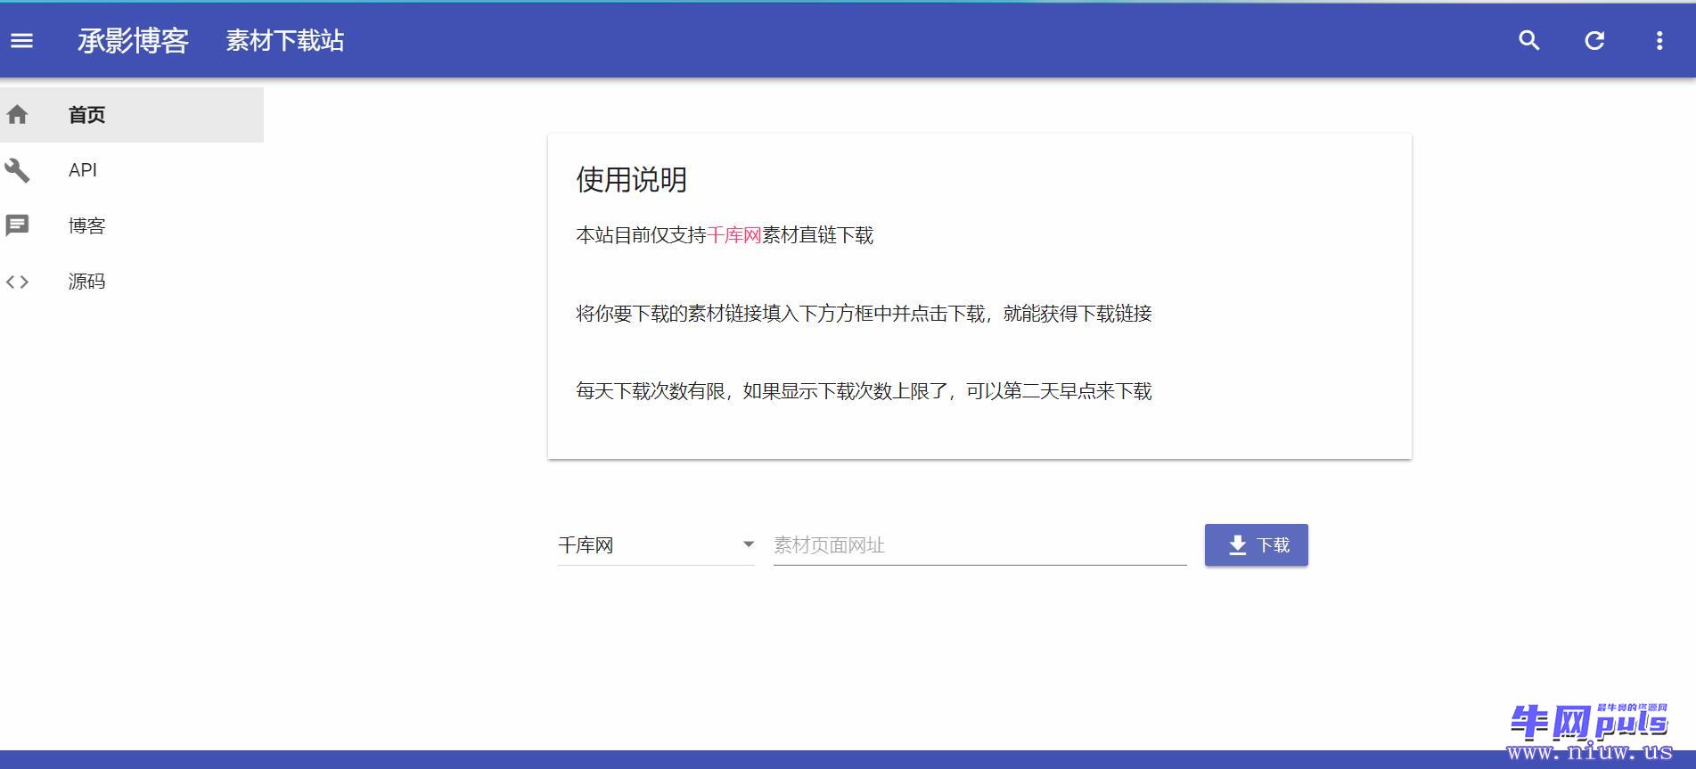Focus the 素材页面网址 input field

[x=979, y=545]
